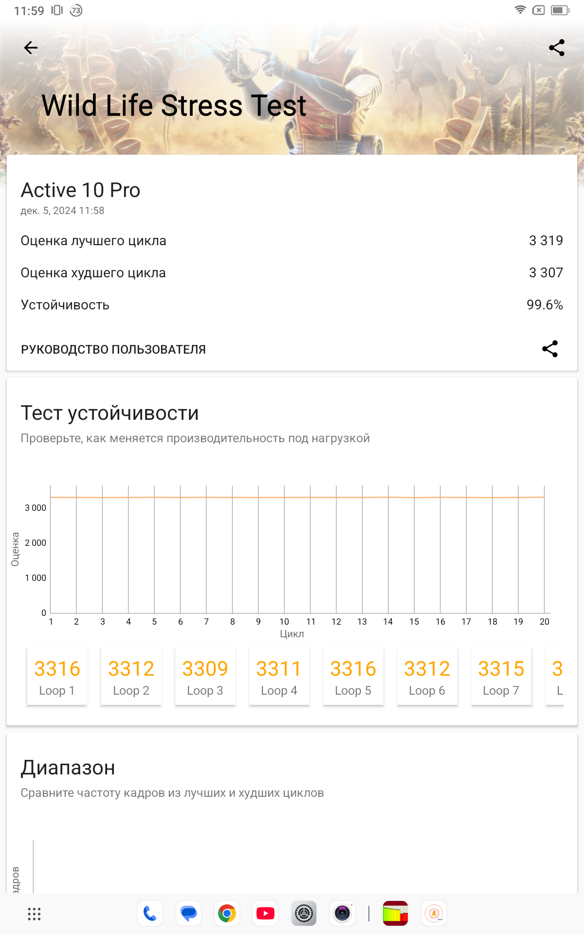Tap the Loop 7 score card
Screen dimensions: 584x934
(501, 676)
